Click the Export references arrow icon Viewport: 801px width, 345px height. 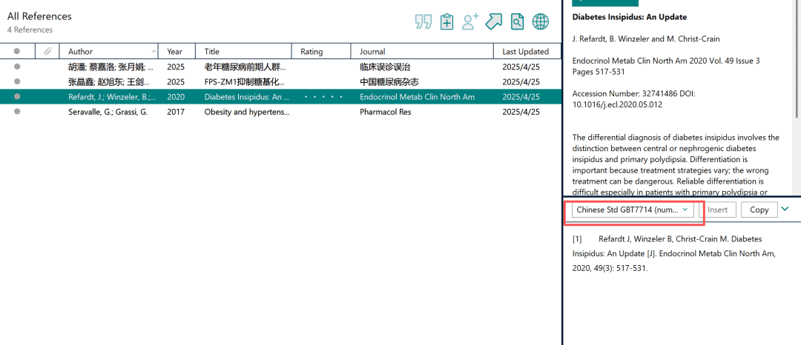click(x=493, y=21)
